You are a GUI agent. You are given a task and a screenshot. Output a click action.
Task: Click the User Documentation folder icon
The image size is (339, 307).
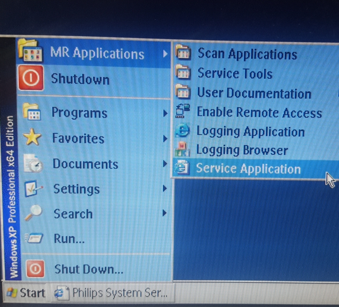(183, 91)
